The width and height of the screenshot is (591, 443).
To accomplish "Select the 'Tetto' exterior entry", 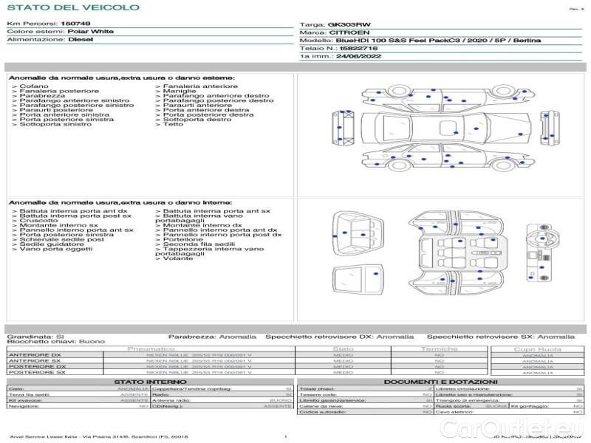I will coord(173,124).
